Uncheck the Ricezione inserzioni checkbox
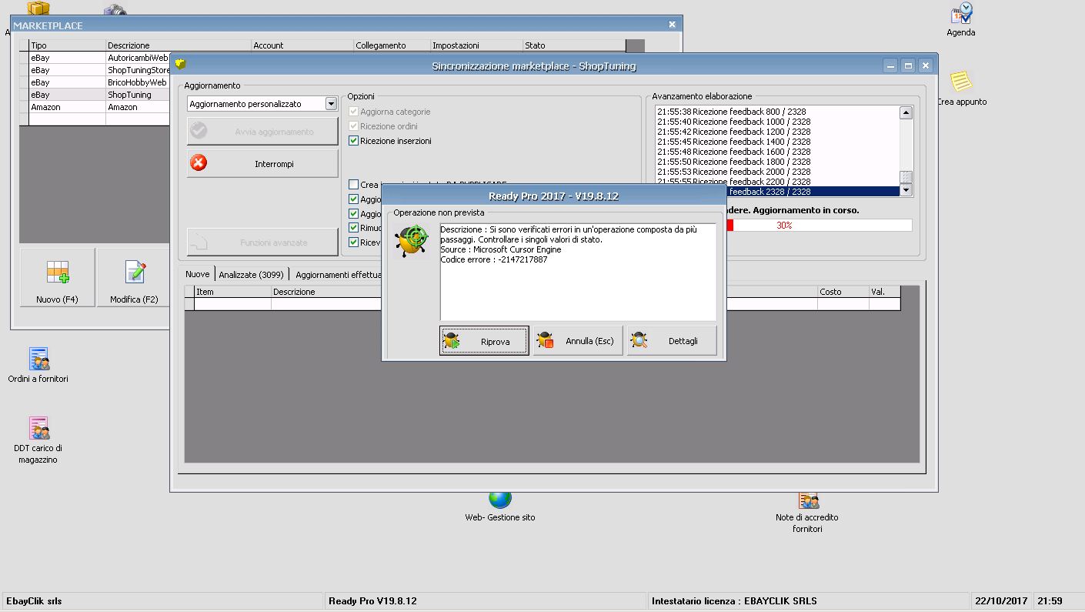 (x=354, y=141)
